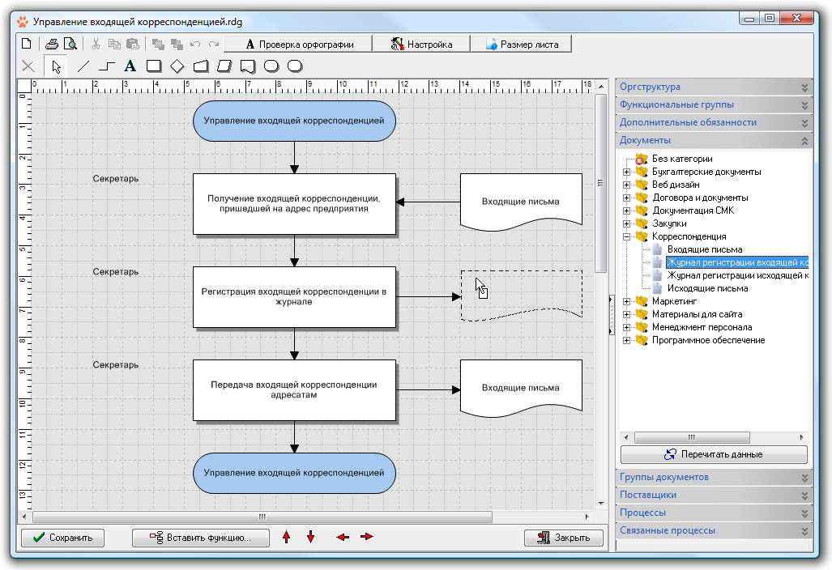Select Передача входящей корреспонденции block
This screenshot has width=832, height=570.
click(295, 390)
